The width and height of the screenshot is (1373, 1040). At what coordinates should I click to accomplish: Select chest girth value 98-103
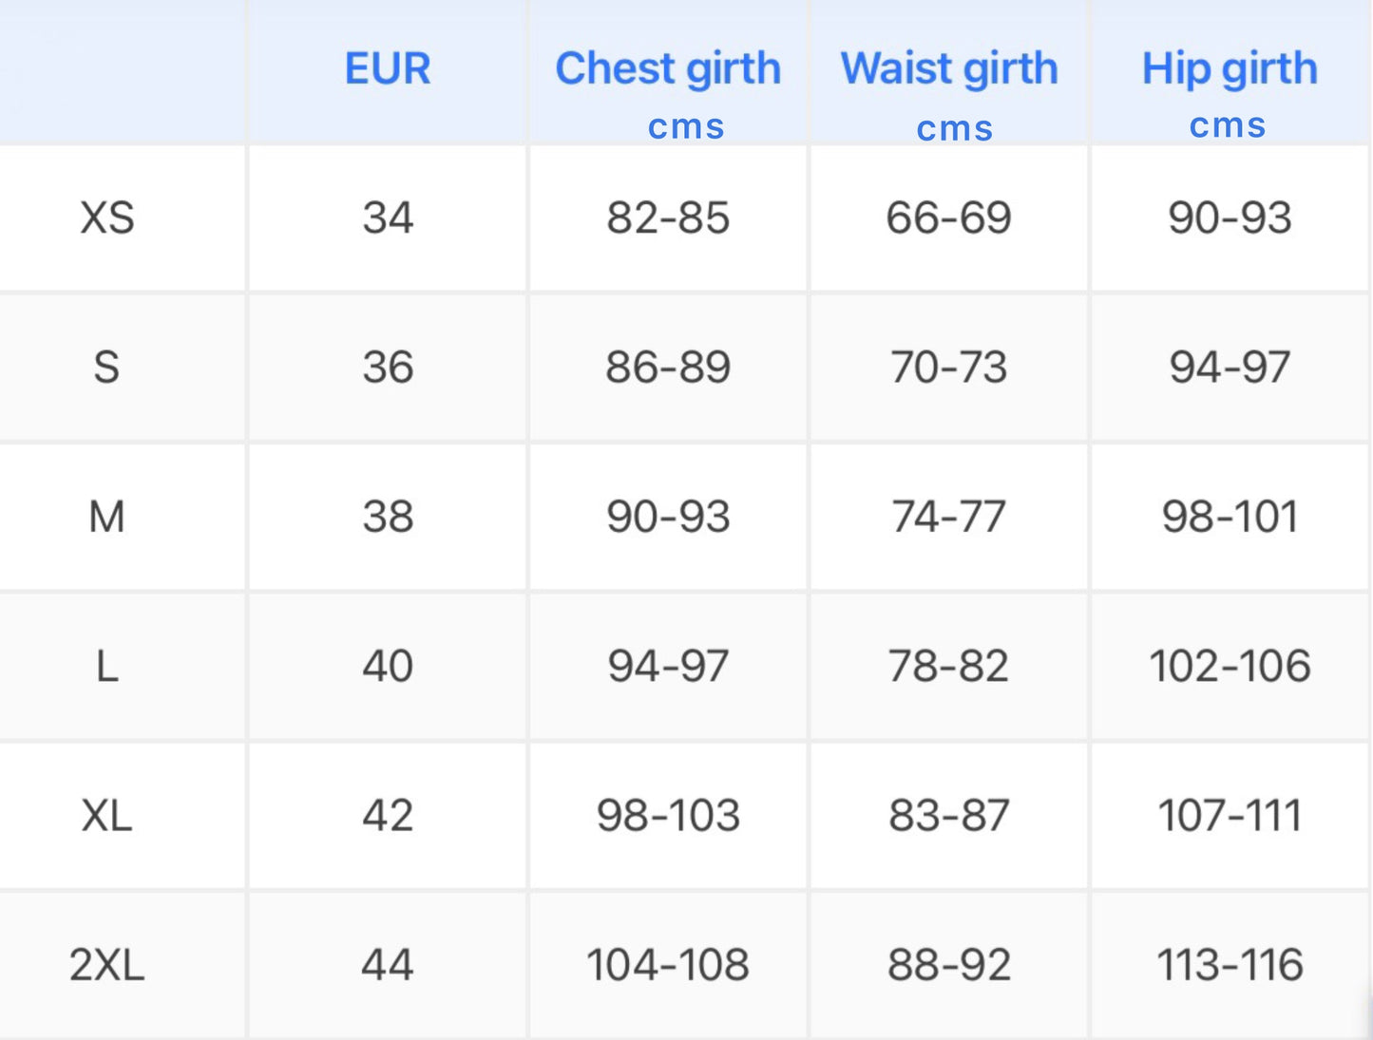[x=668, y=816]
